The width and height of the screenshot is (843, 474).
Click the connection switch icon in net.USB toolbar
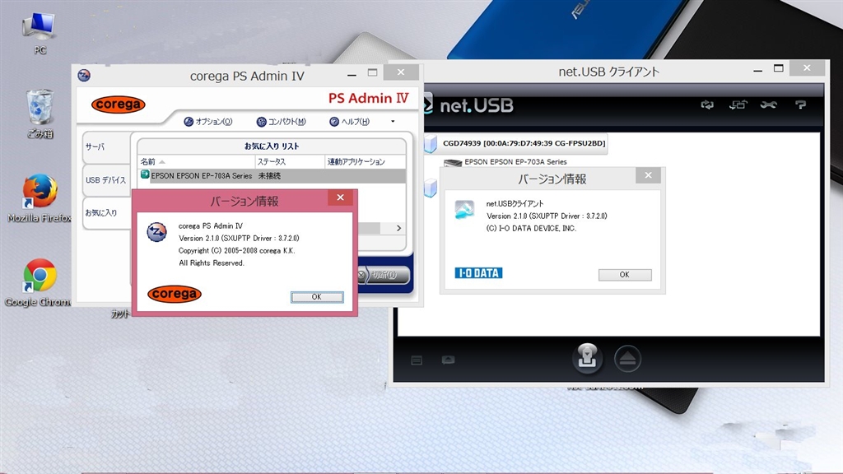click(x=738, y=105)
